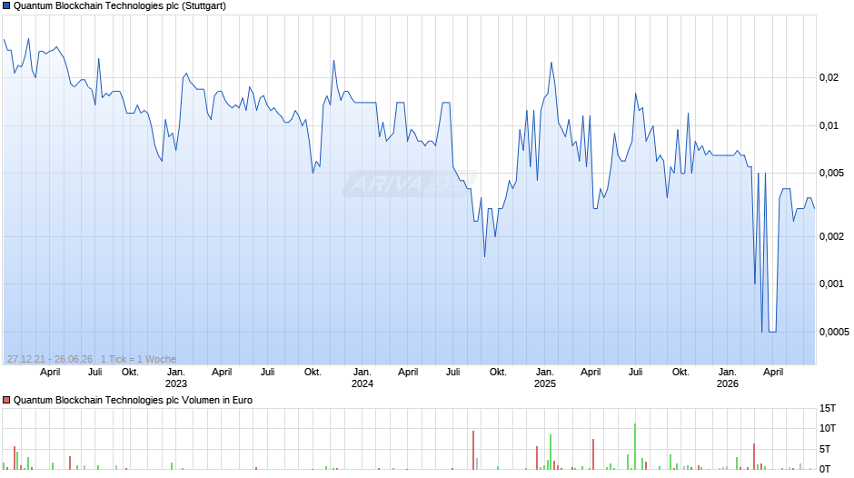
Task: Click the 0,01 price axis label
Action: point(829,126)
